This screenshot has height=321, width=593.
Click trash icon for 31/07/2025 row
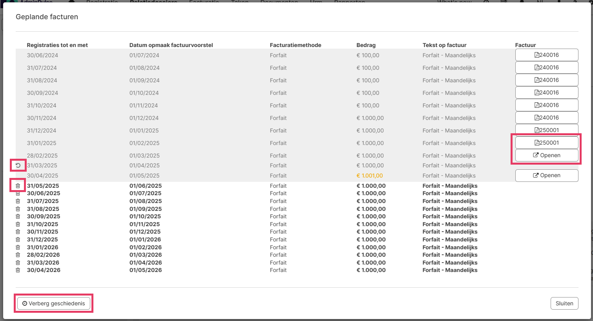point(18,201)
